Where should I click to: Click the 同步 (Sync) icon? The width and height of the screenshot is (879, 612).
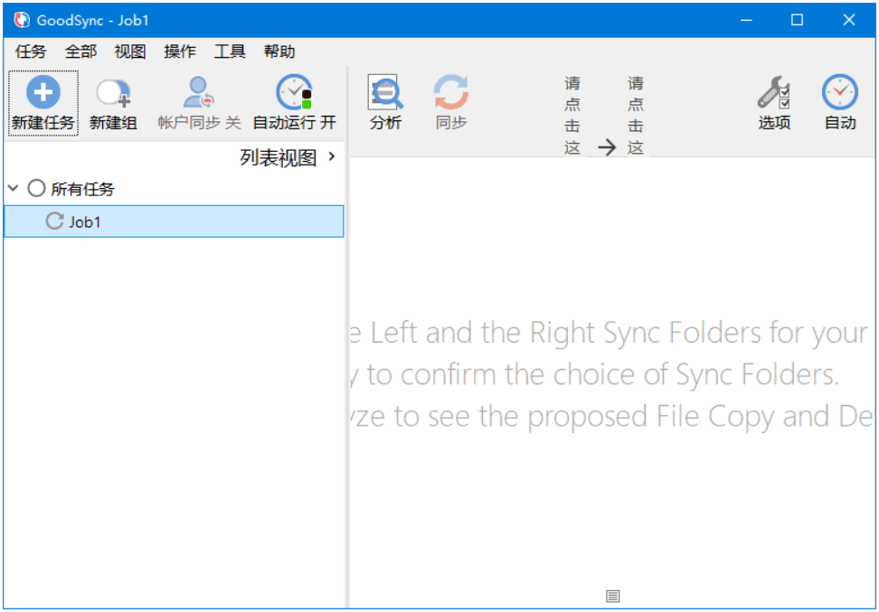click(450, 92)
